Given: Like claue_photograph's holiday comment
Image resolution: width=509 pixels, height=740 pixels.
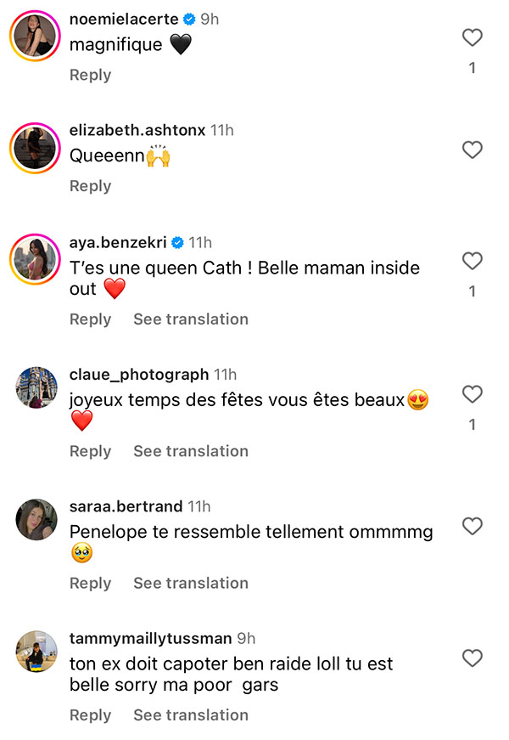Looking at the screenshot, I should [x=472, y=393].
